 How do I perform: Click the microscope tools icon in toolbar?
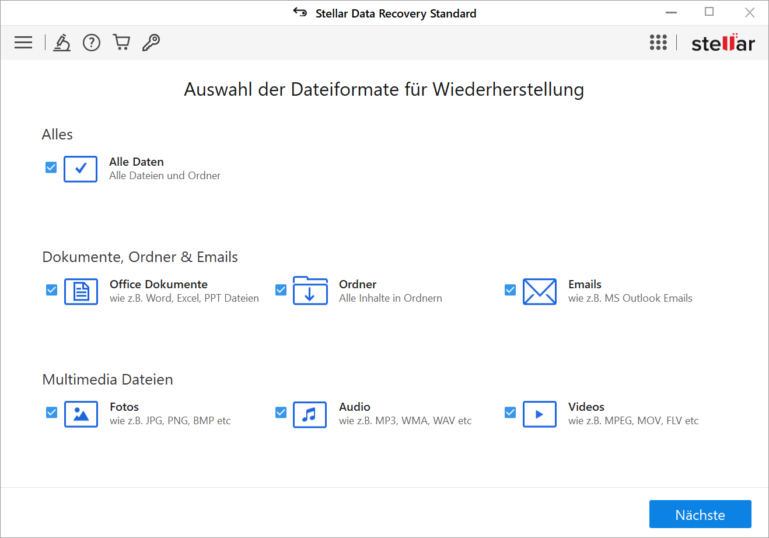[62, 43]
